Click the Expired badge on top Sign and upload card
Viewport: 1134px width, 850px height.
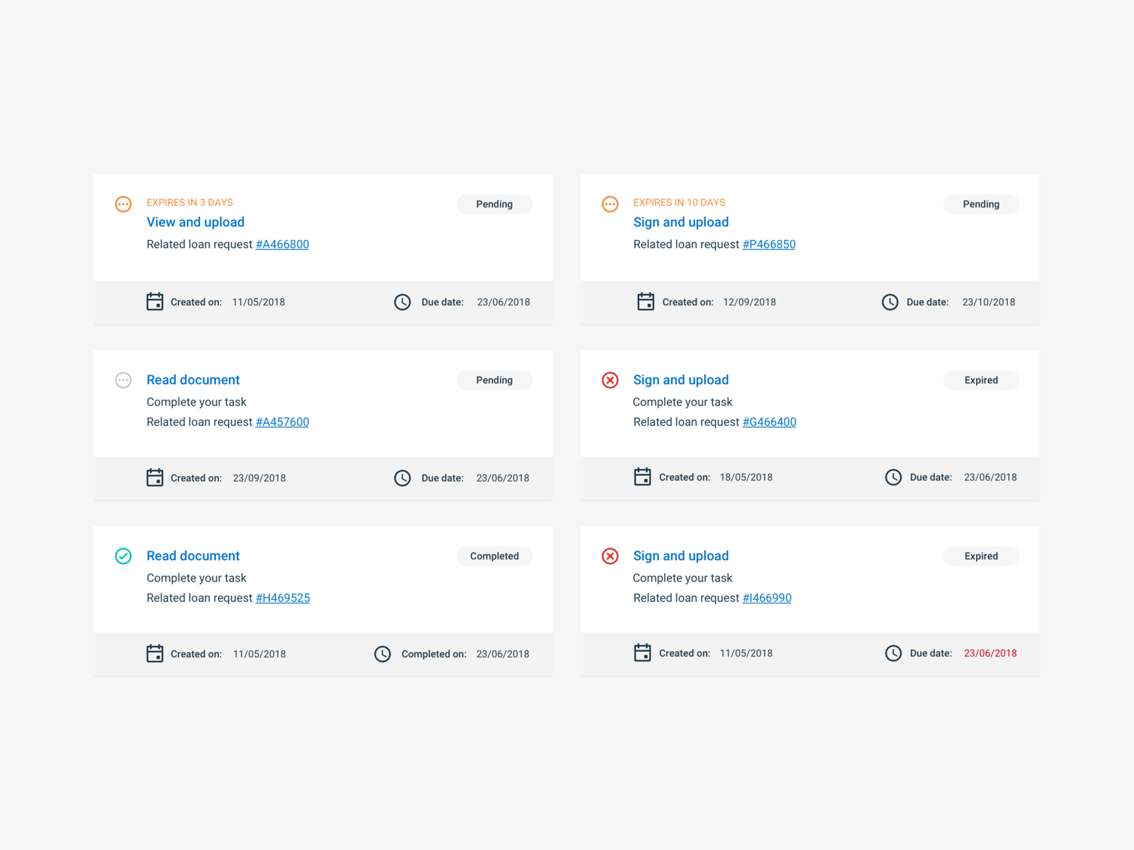click(x=981, y=380)
